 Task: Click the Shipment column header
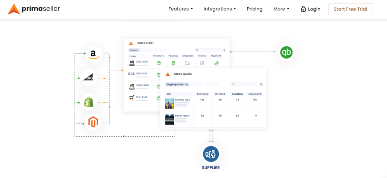(187, 56)
